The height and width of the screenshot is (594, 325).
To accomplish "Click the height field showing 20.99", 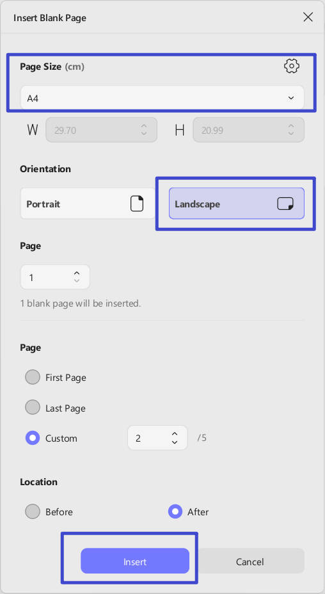I will coord(248,130).
